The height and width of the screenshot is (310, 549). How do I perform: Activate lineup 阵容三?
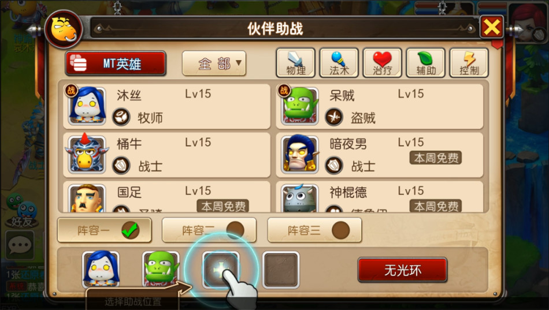tap(314, 230)
